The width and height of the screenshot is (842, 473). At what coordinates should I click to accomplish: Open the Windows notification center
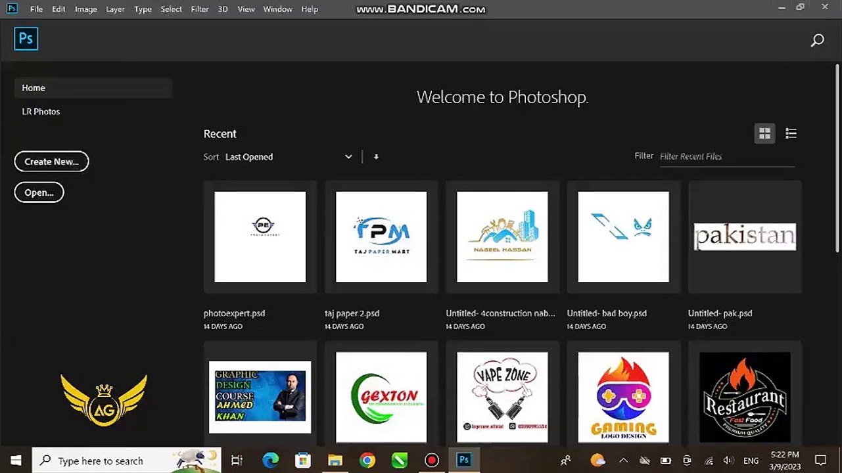820,461
